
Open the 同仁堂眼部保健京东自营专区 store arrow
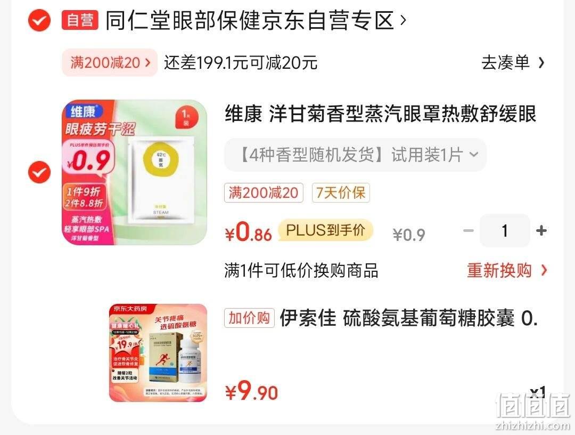pos(404,20)
